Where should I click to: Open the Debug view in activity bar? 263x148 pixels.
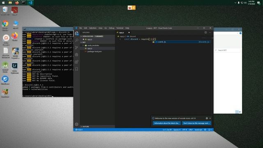pos(77,55)
